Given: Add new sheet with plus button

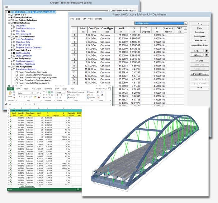Looking at the screenshot, I should 40,186.
